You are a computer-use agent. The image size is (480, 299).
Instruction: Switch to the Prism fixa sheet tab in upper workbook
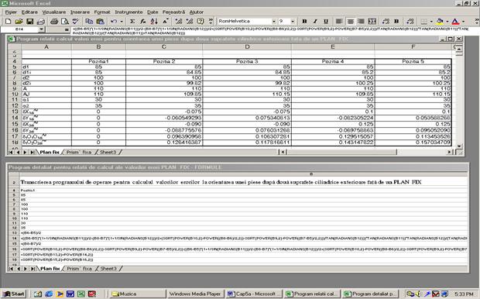(79, 152)
